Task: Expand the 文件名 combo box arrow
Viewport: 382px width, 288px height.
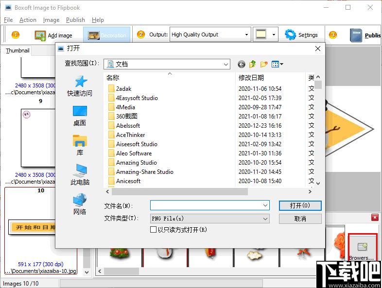Action: click(265, 205)
